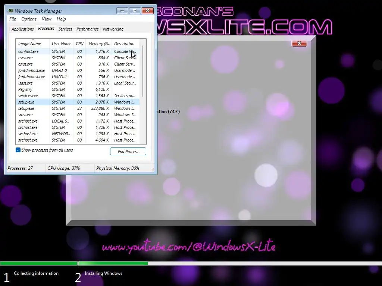Sort by the User Name column header
Viewport: 382px width, 286px height.
62,44
